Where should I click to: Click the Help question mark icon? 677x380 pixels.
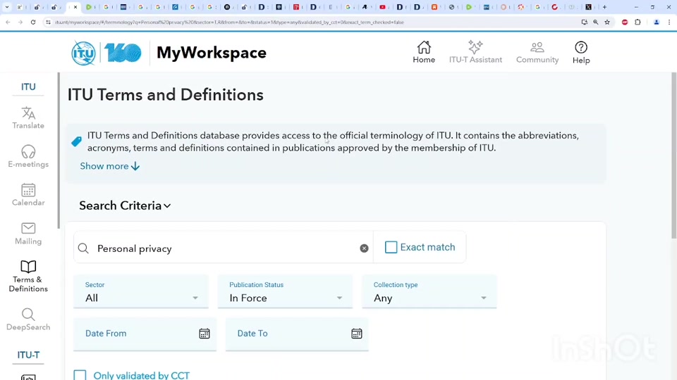(581, 47)
